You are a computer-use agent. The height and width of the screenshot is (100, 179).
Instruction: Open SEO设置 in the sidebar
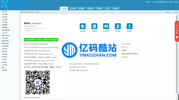[5, 14]
